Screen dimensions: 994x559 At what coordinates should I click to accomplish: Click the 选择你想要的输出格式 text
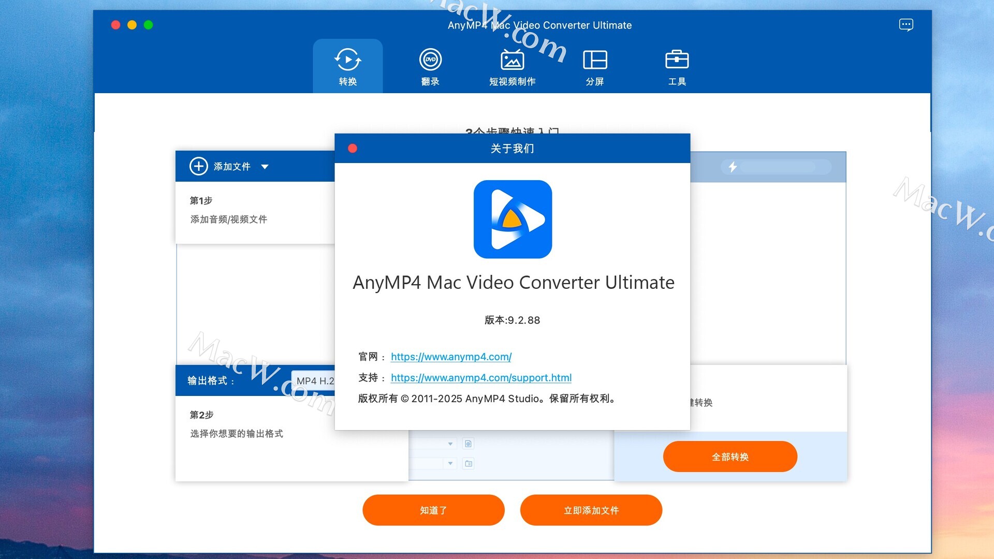click(237, 434)
